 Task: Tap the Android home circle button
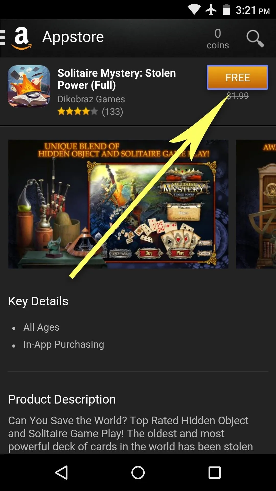coord(138,472)
